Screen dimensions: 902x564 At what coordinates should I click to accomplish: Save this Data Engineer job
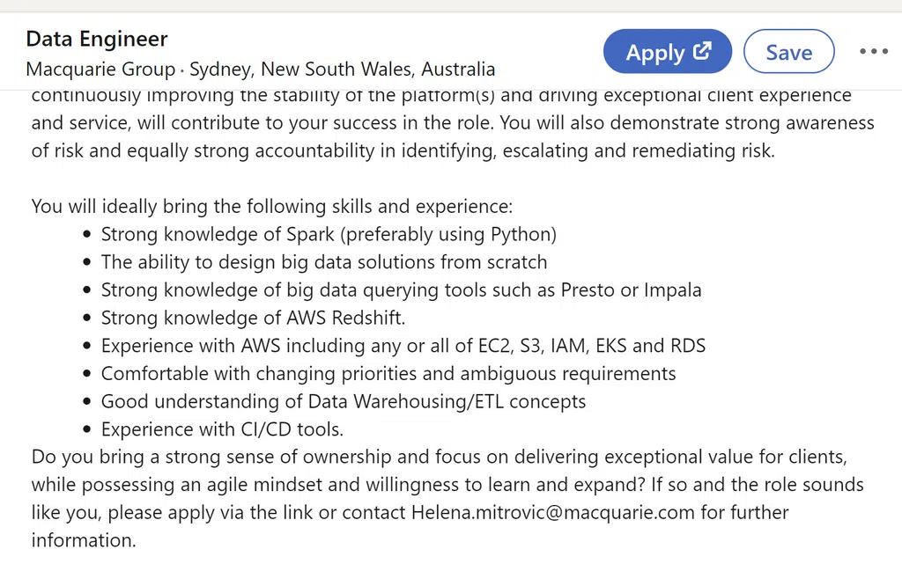click(x=788, y=52)
